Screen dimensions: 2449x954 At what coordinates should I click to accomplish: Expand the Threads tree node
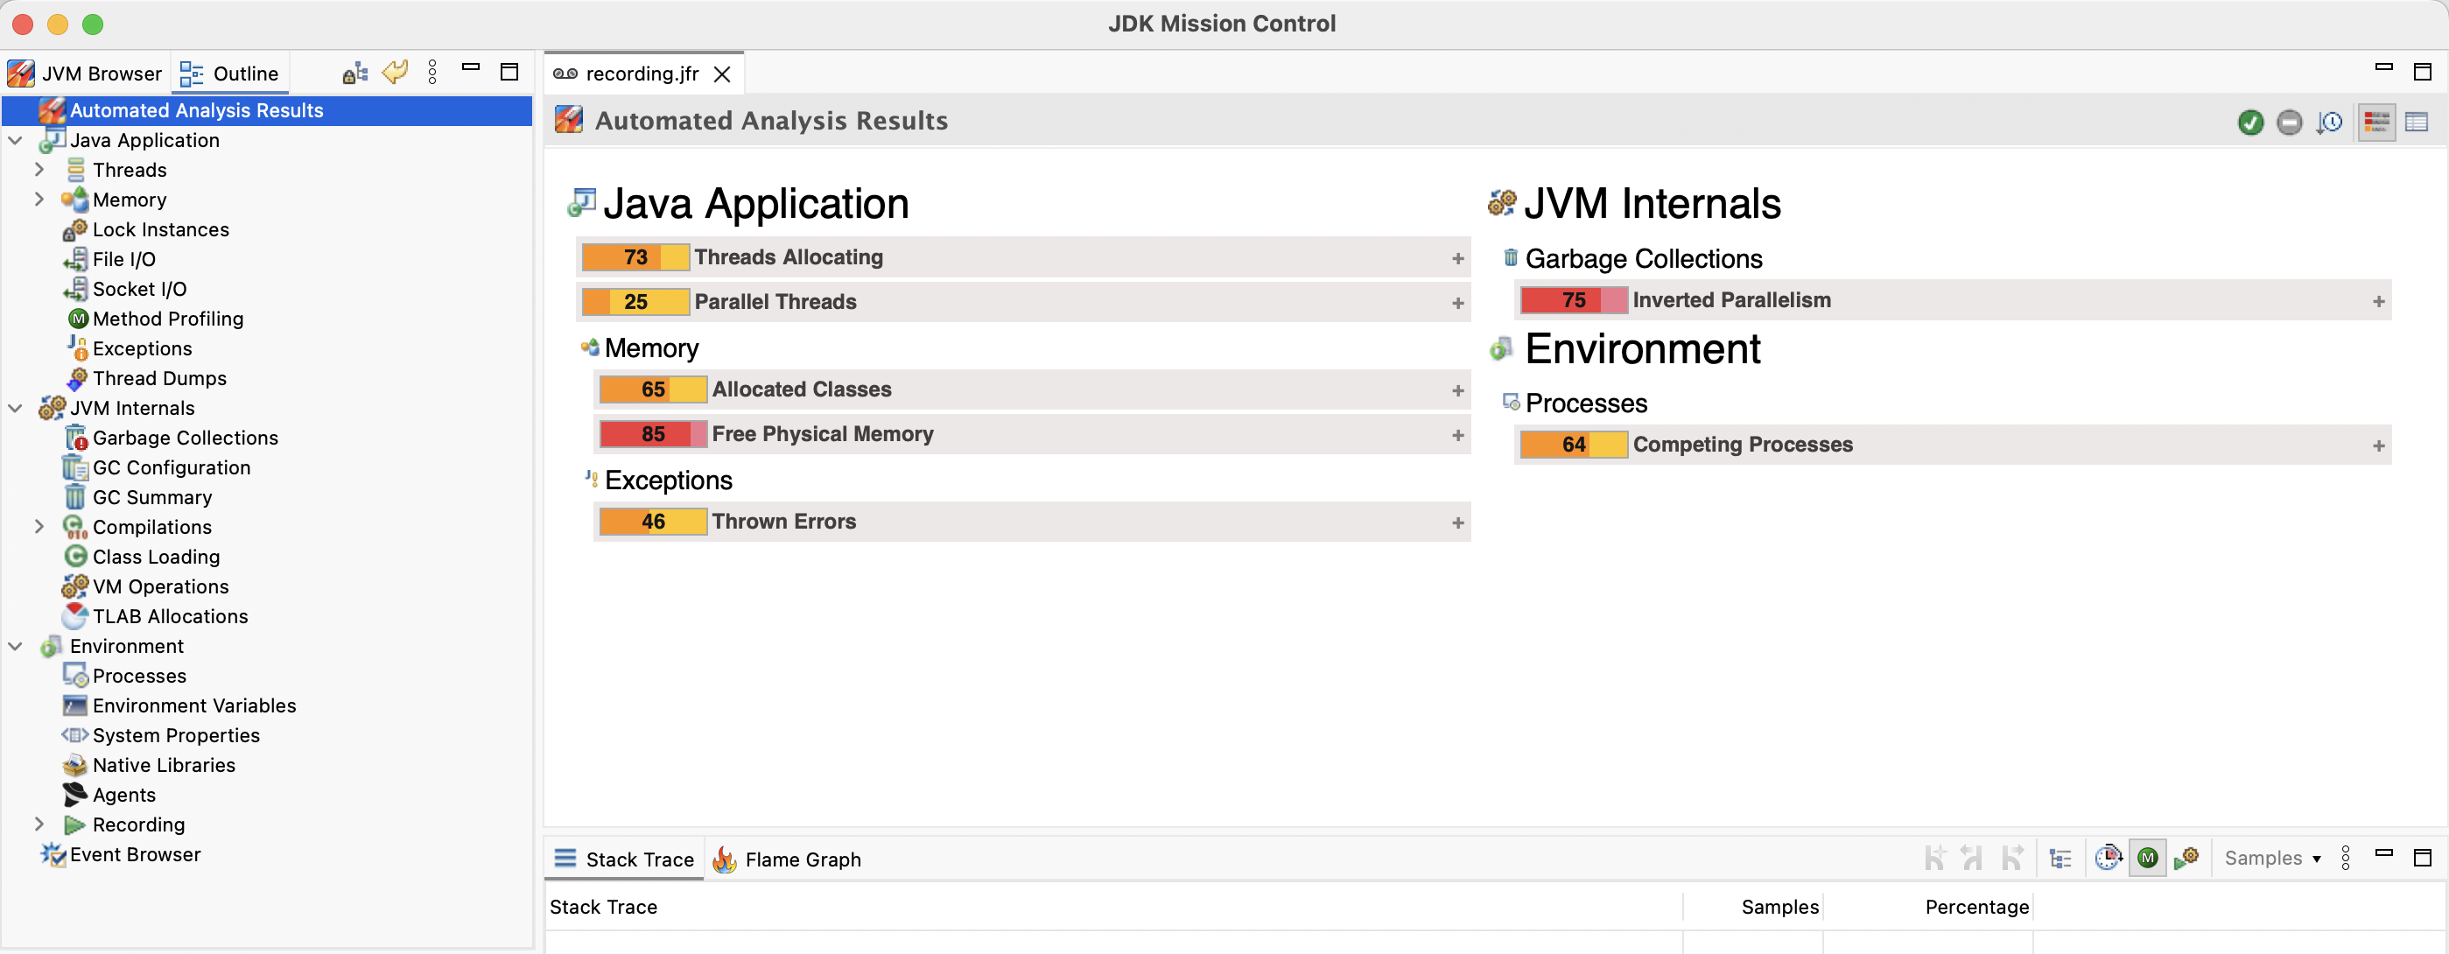[39, 170]
